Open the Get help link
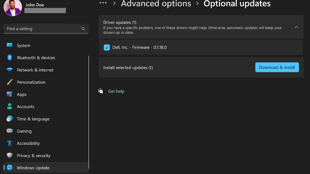 116,91
